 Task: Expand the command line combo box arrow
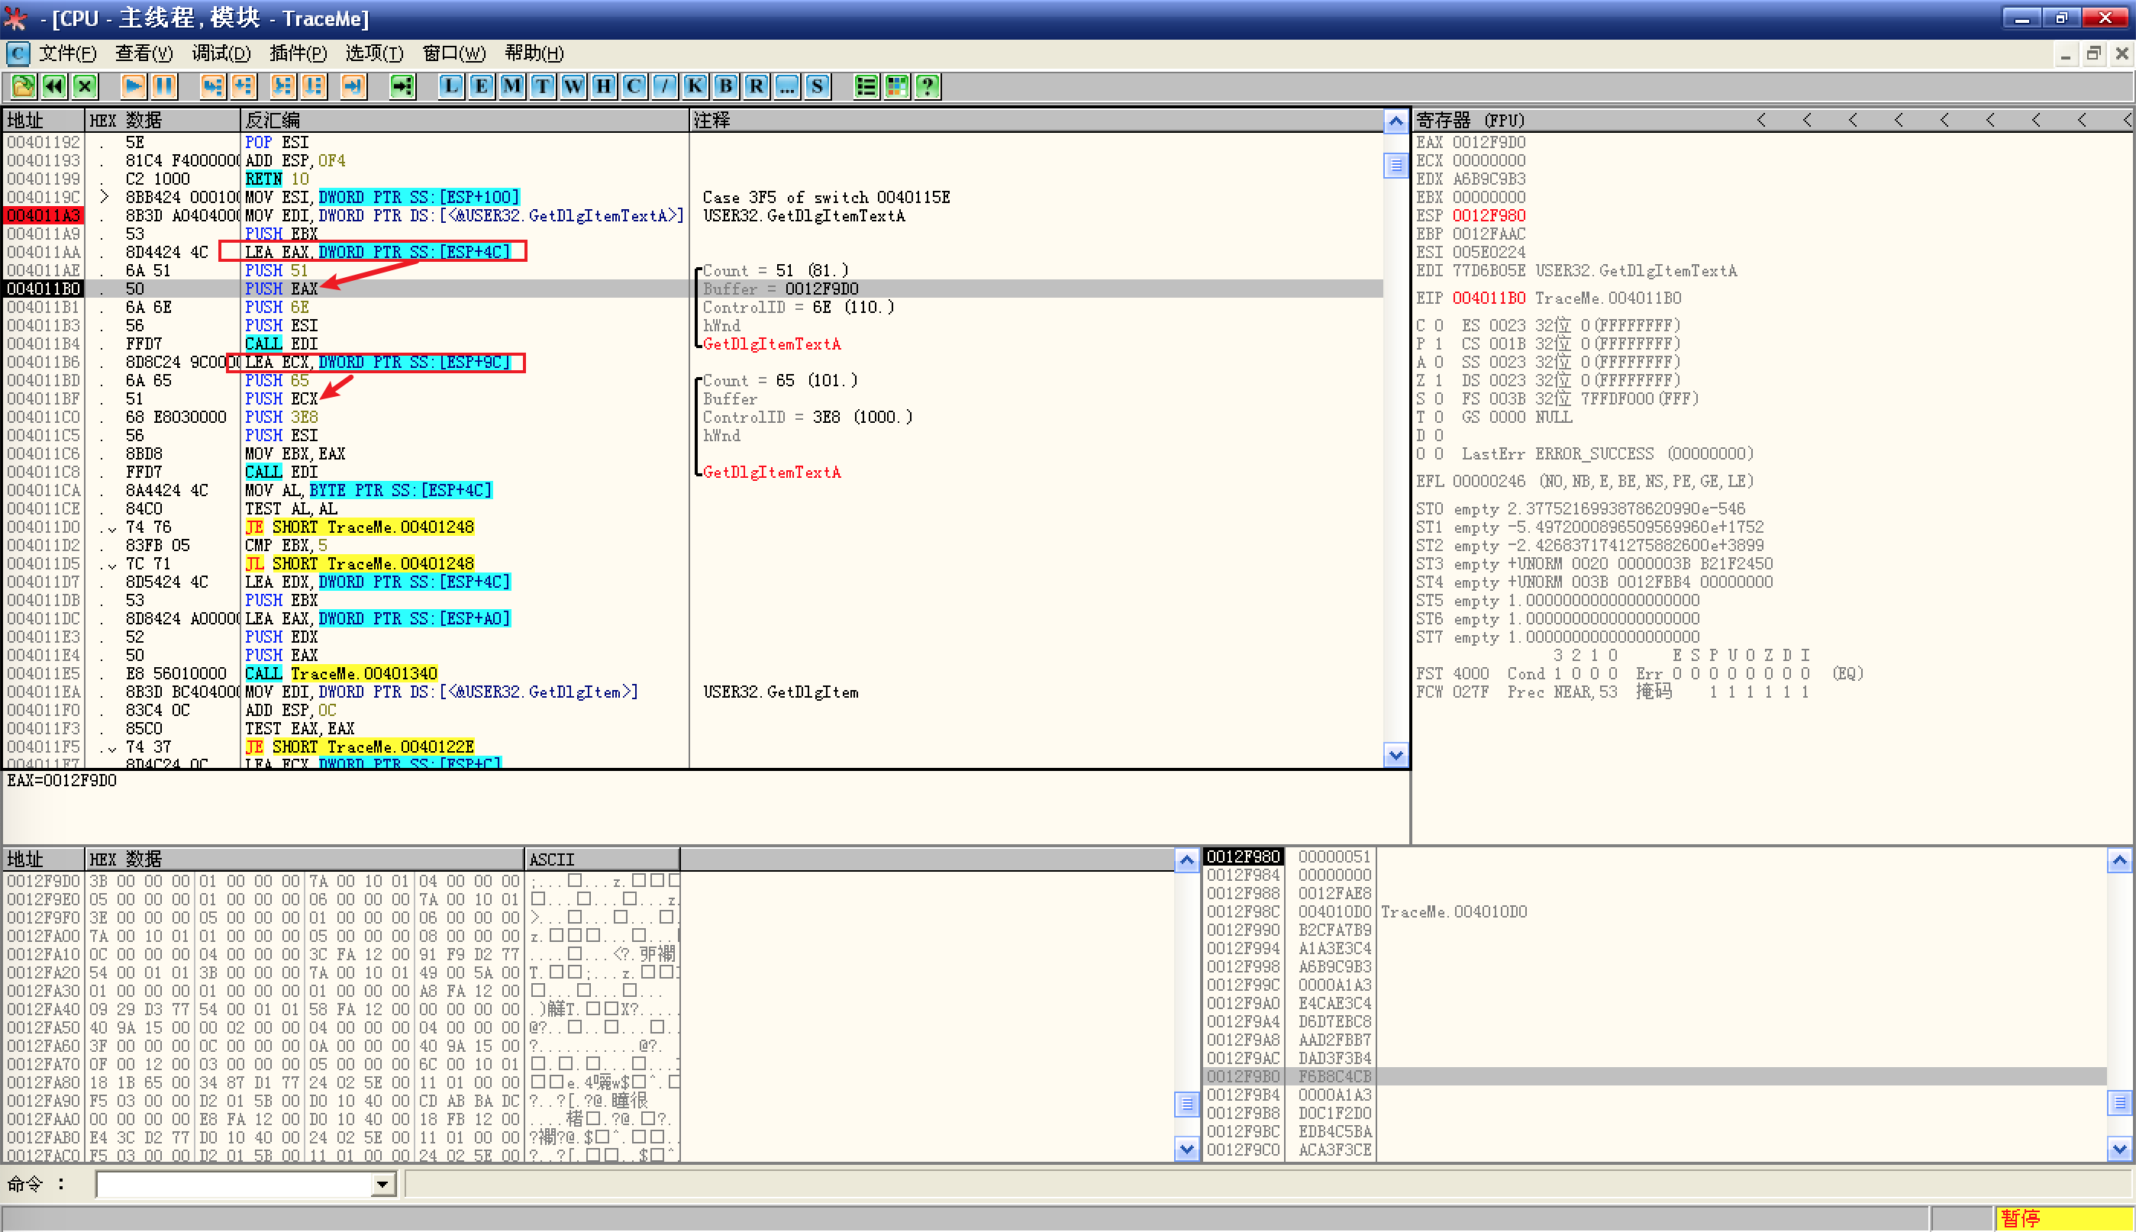click(x=382, y=1184)
